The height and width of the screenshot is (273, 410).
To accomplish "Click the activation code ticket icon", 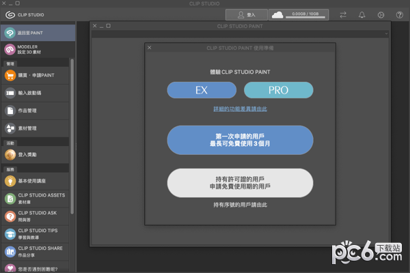I will click(10, 93).
